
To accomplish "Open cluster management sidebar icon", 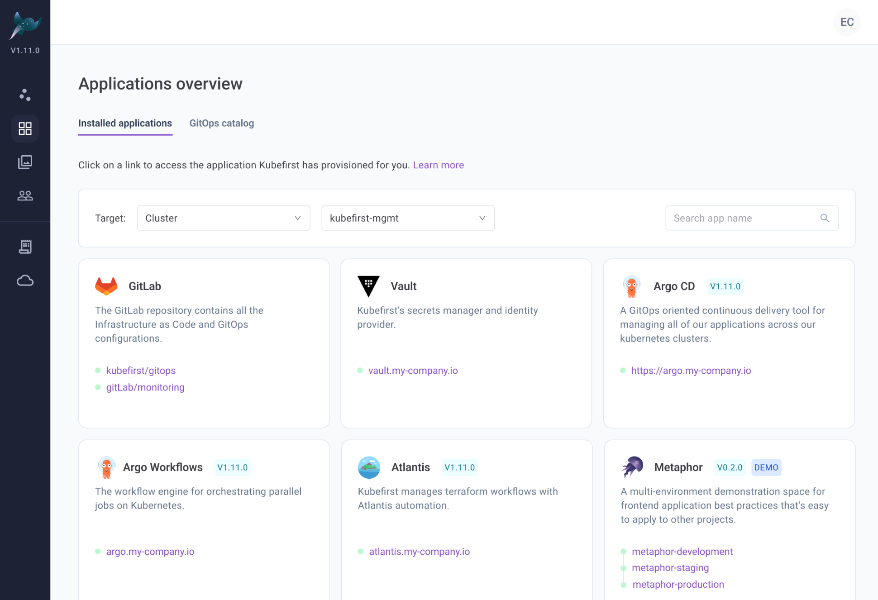I will (x=25, y=95).
